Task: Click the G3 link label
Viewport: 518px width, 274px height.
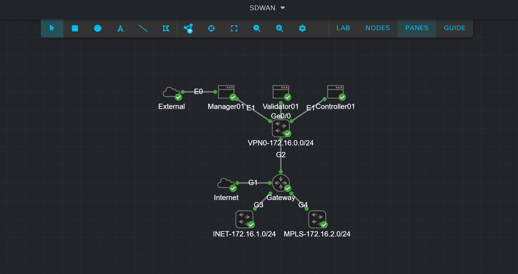Action: (x=258, y=205)
